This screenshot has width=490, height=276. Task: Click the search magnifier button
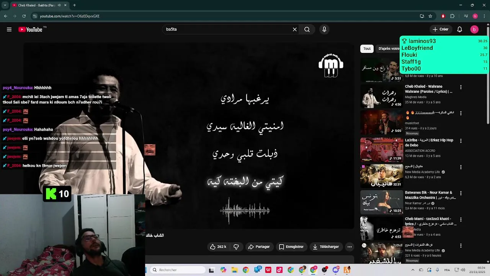[x=307, y=30]
